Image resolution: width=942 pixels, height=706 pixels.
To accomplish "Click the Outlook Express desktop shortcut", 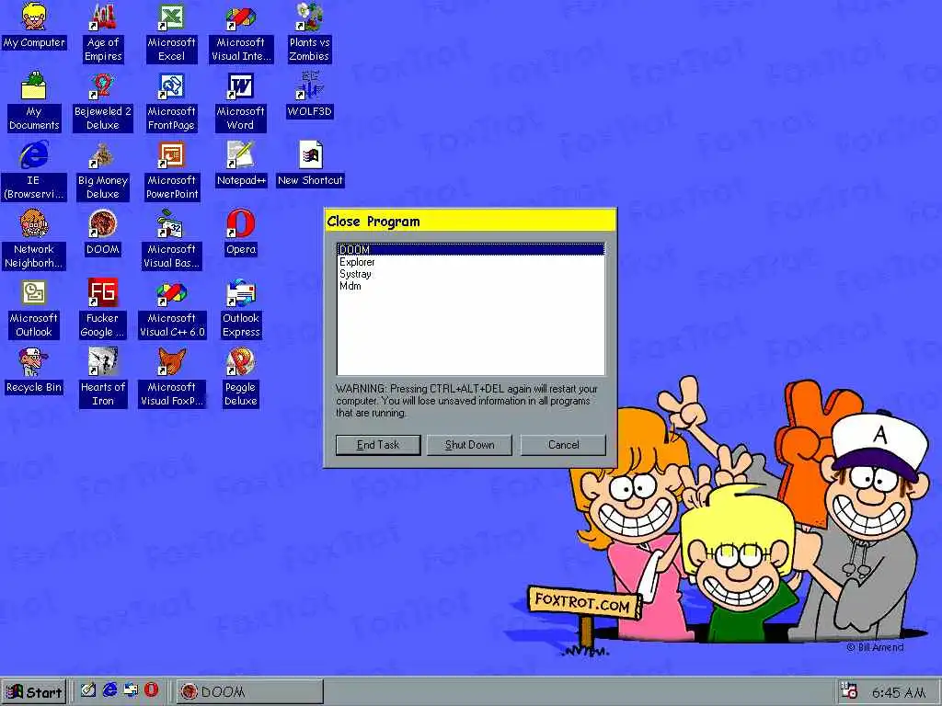I will point(241,309).
